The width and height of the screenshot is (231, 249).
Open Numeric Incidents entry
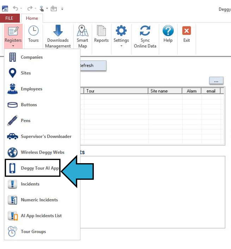(42, 200)
